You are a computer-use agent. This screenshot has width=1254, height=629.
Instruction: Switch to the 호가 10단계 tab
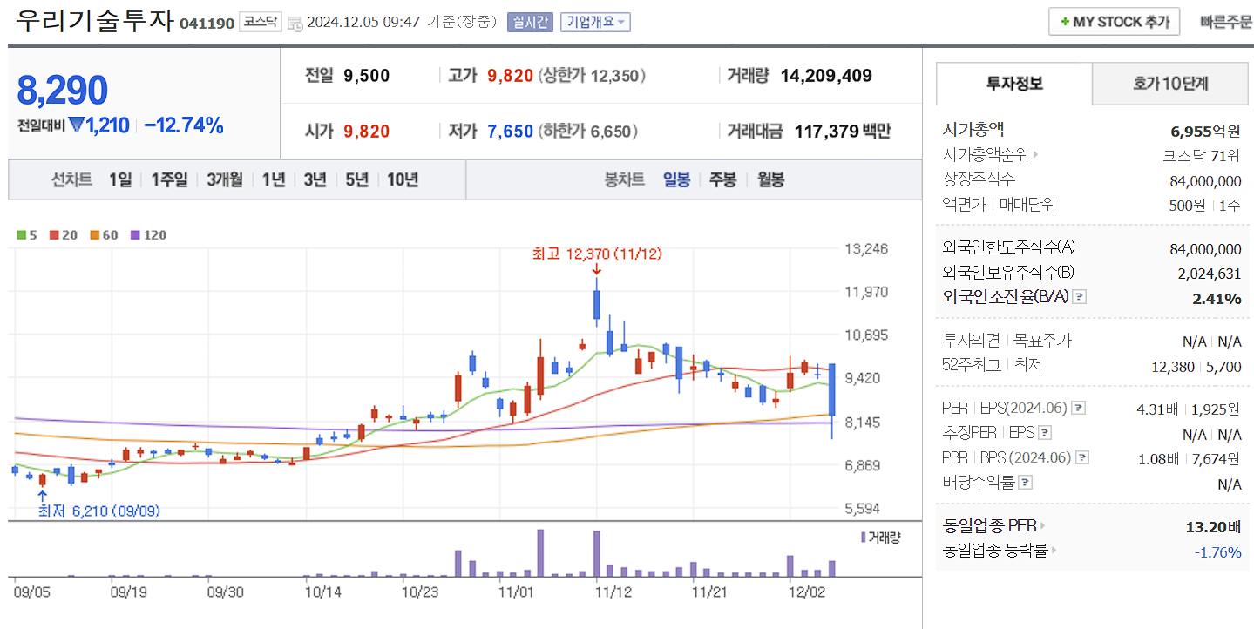tap(1169, 84)
